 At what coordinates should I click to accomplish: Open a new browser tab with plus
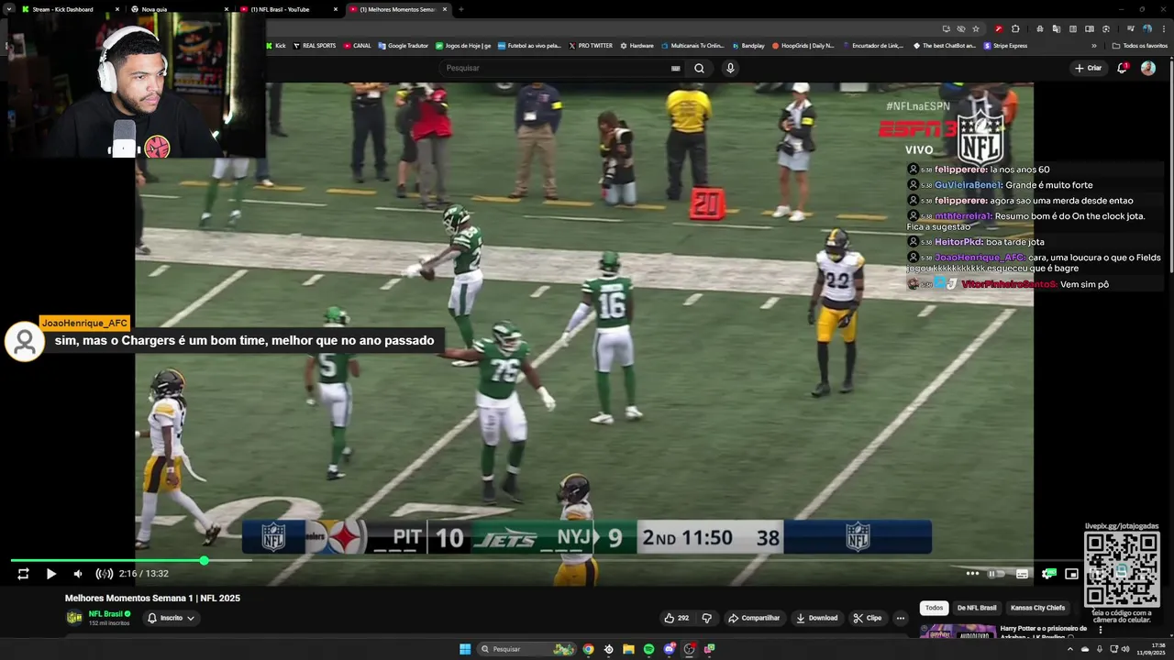pos(460,9)
